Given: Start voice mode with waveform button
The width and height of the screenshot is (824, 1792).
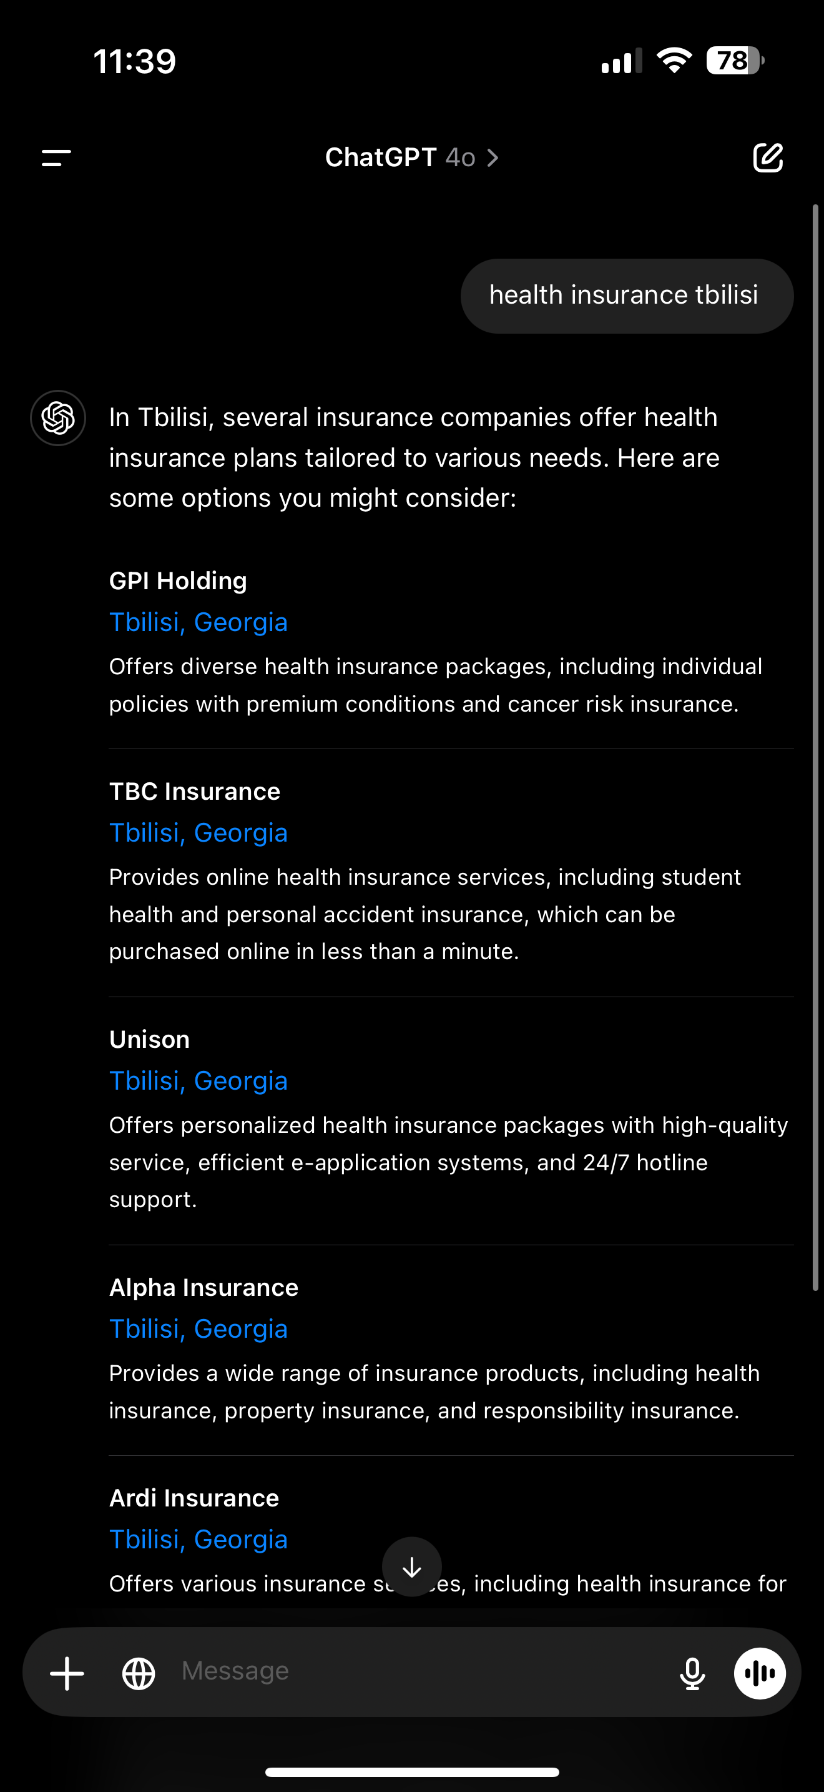Looking at the screenshot, I should [759, 1673].
